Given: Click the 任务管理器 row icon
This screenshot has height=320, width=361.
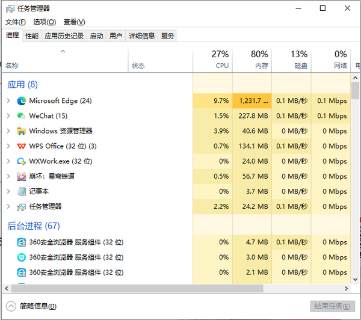Looking at the screenshot, I should point(22,207).
